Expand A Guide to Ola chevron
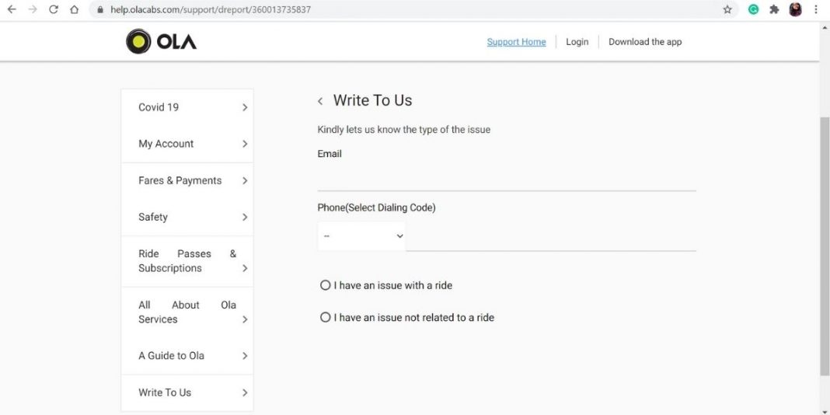This screenshot has width=830, height=415. click(245, 356)
